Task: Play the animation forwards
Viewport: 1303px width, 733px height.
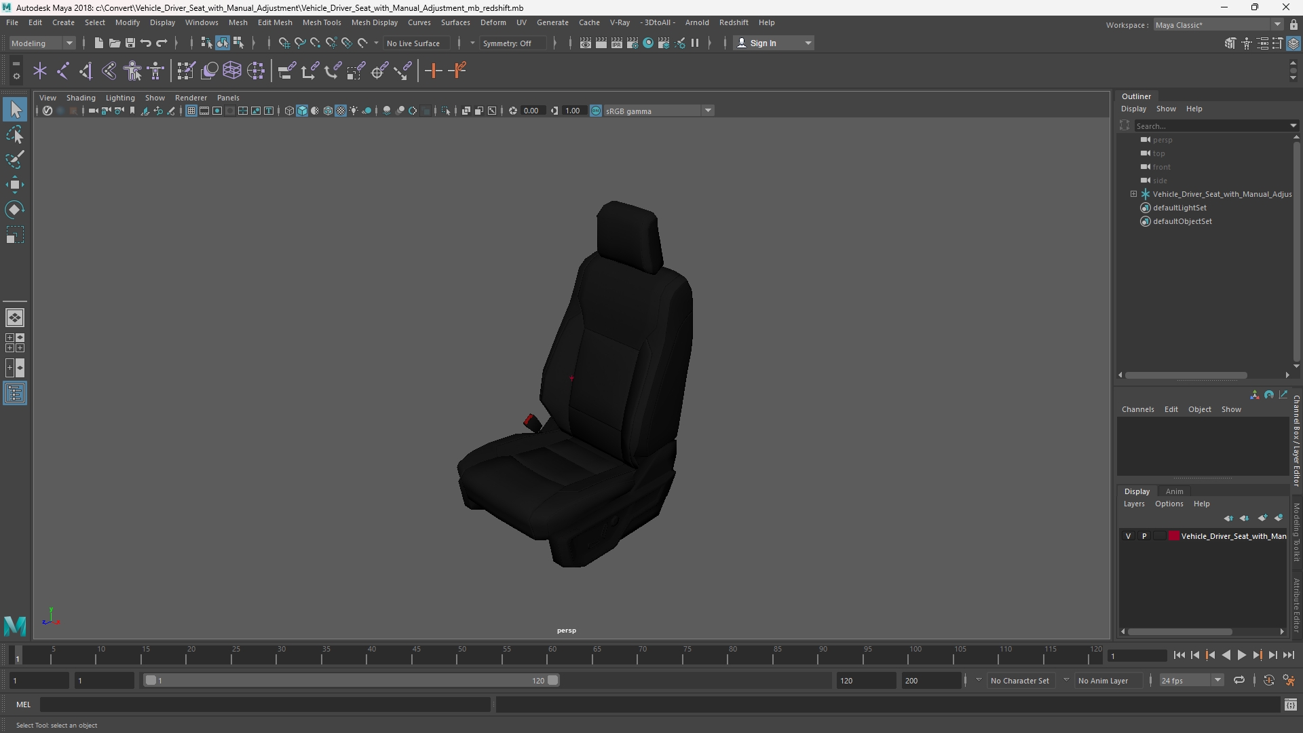Action: click(1241, 655)
